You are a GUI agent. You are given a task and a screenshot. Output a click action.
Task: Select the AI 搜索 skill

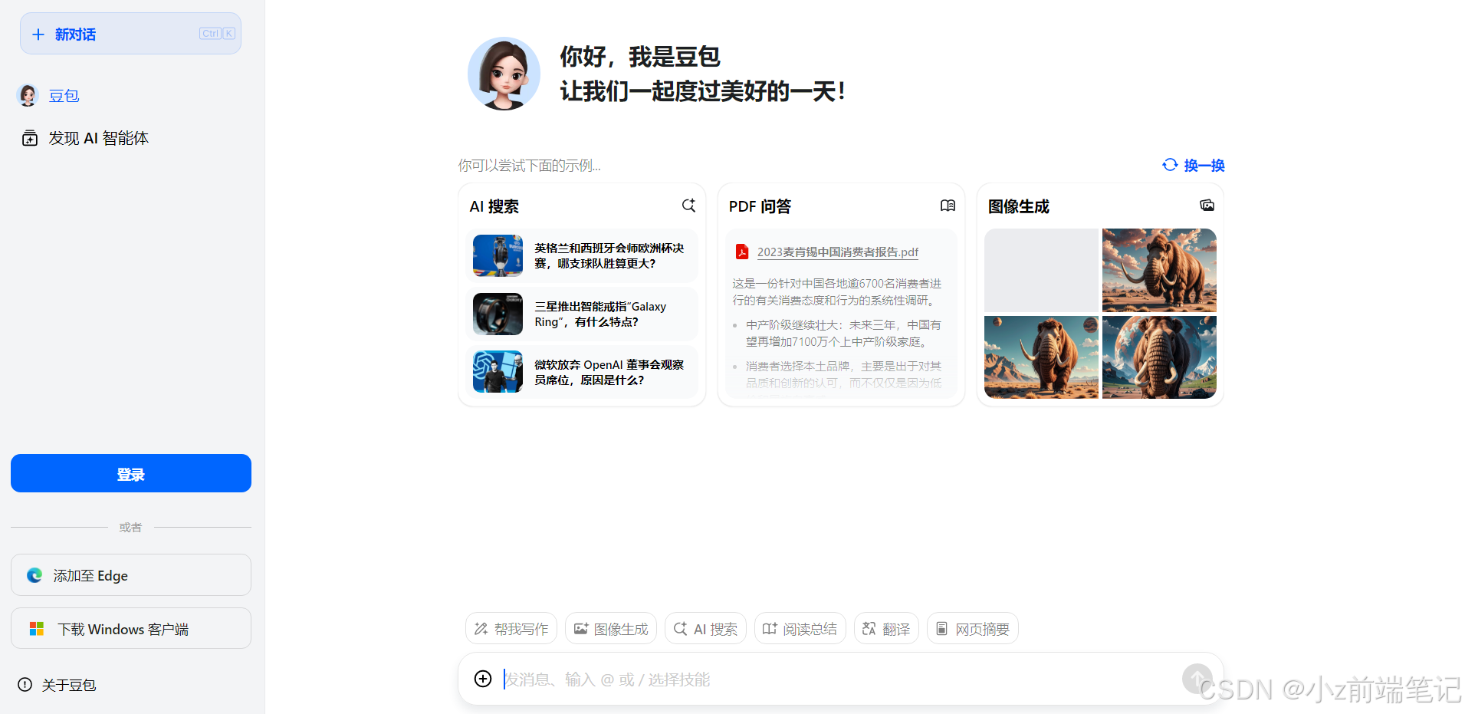(705, 628)
